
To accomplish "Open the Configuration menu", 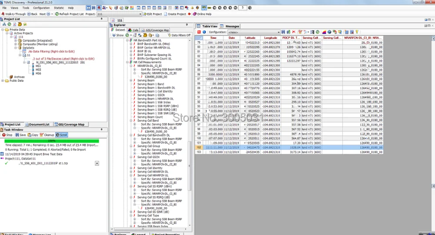I will coord(41,8).
